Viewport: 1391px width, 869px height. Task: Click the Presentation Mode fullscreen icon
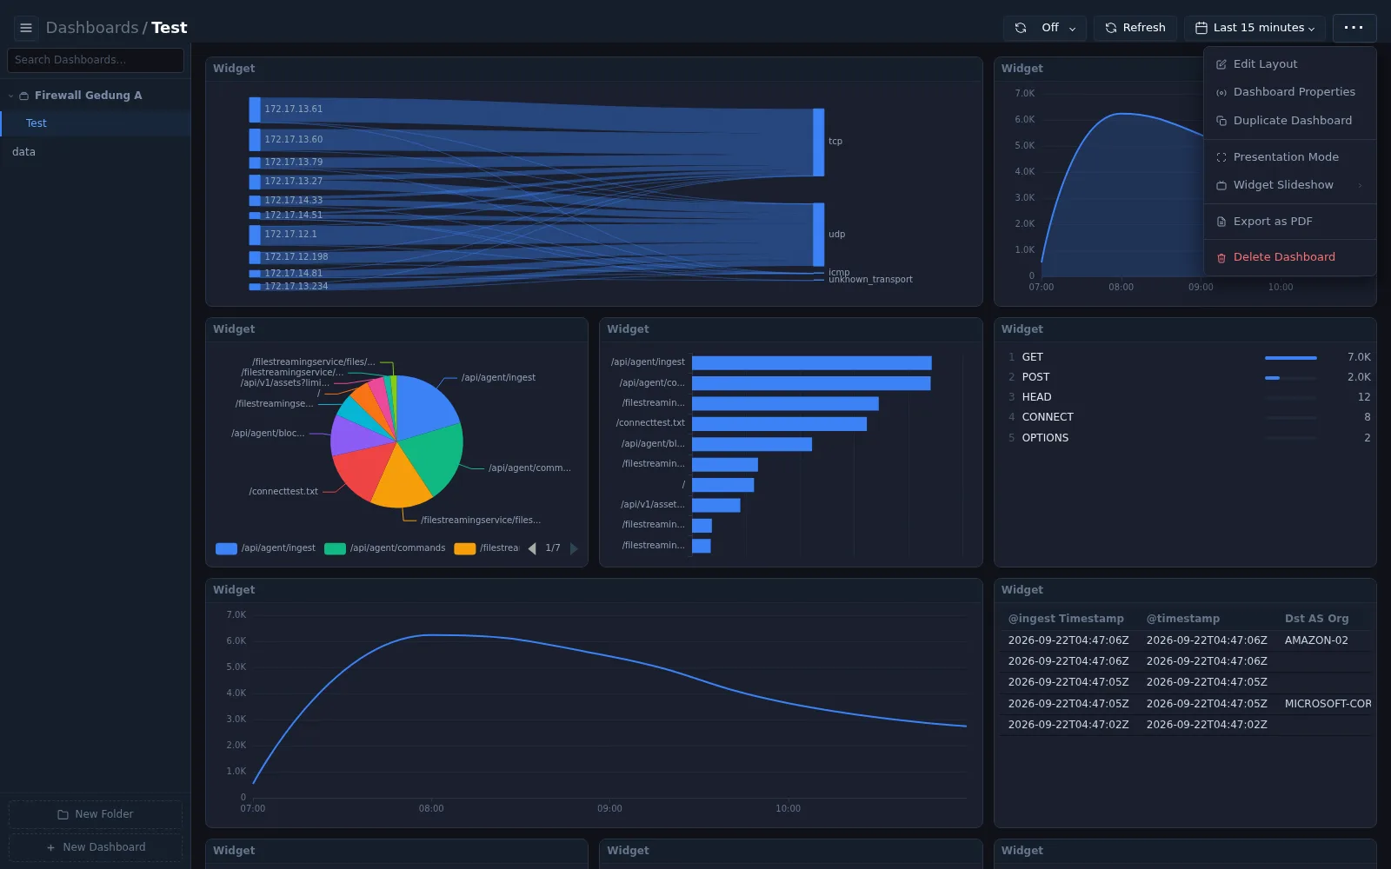click(1221, 157)
